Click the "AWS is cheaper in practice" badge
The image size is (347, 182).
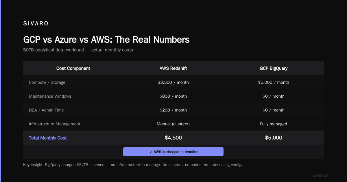173,152
